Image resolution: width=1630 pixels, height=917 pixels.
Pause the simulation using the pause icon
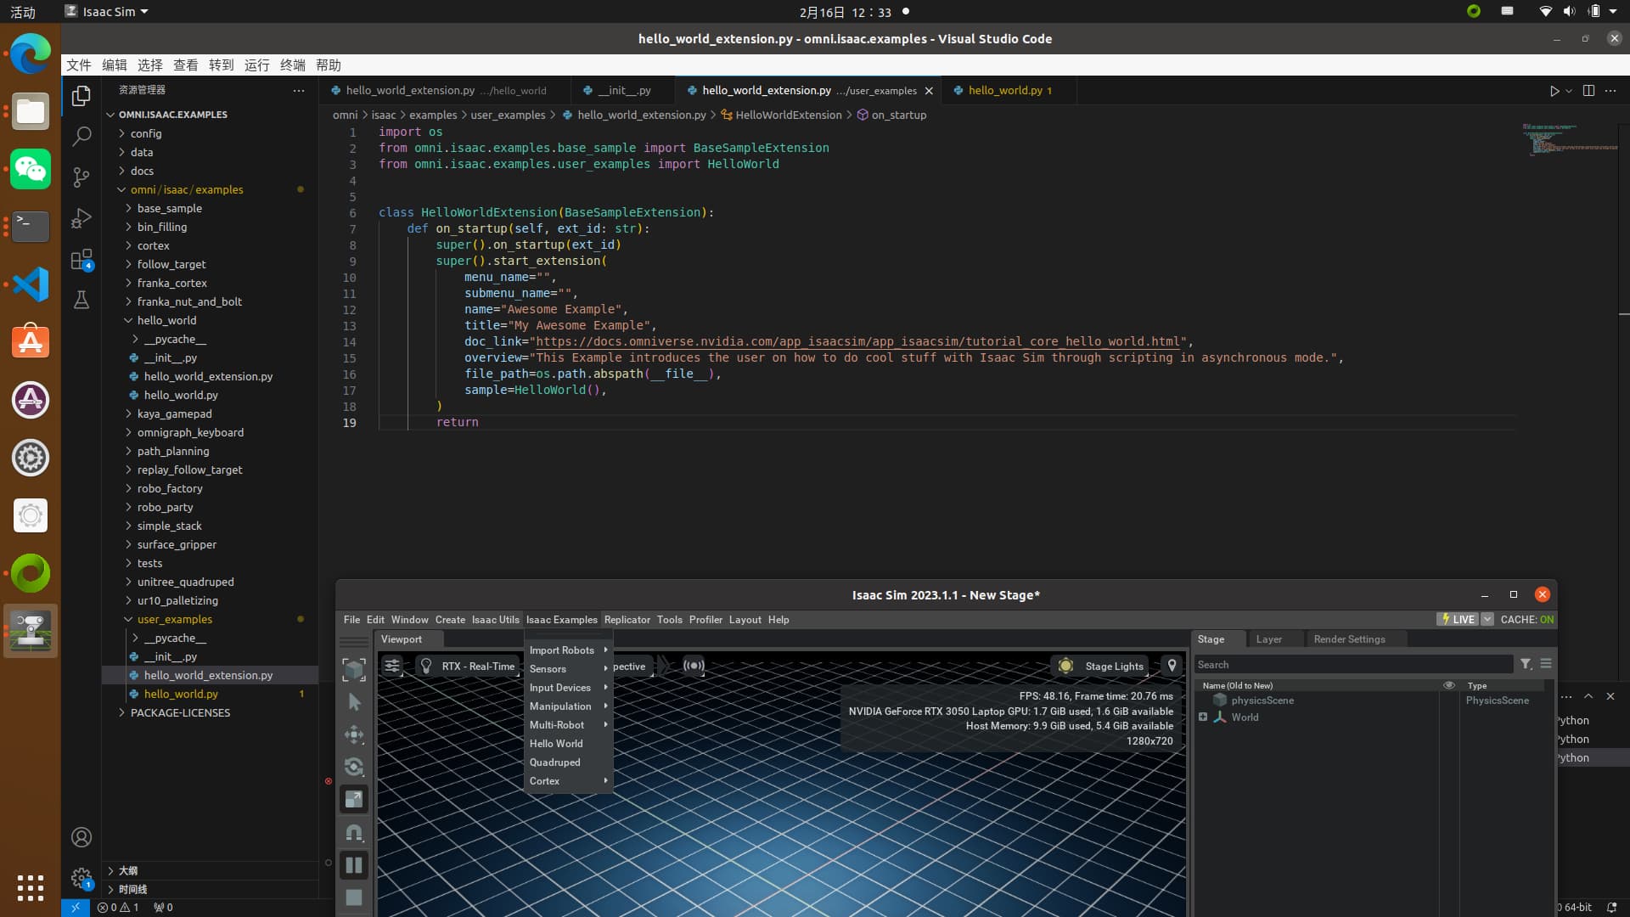tap(354, 864)
